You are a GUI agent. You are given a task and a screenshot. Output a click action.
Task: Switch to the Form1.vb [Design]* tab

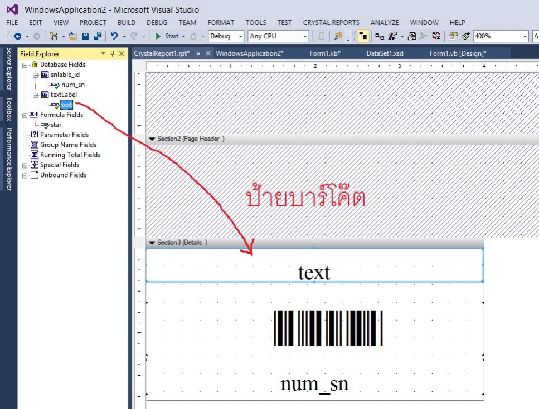pos(458,53)
